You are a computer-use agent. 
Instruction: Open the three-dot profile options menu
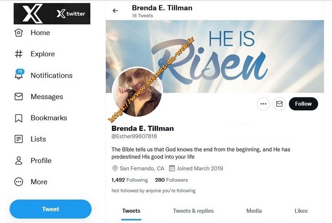263,104
